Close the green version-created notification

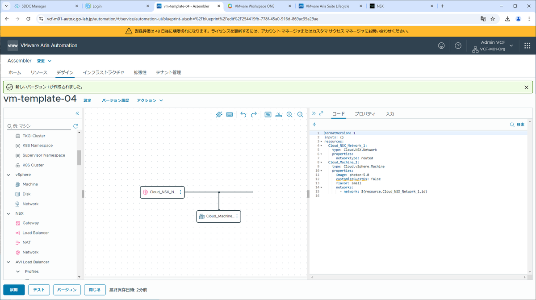point(526,87)
